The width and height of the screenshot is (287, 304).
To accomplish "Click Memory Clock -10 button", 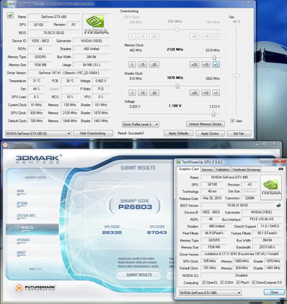I will point(142,65).
